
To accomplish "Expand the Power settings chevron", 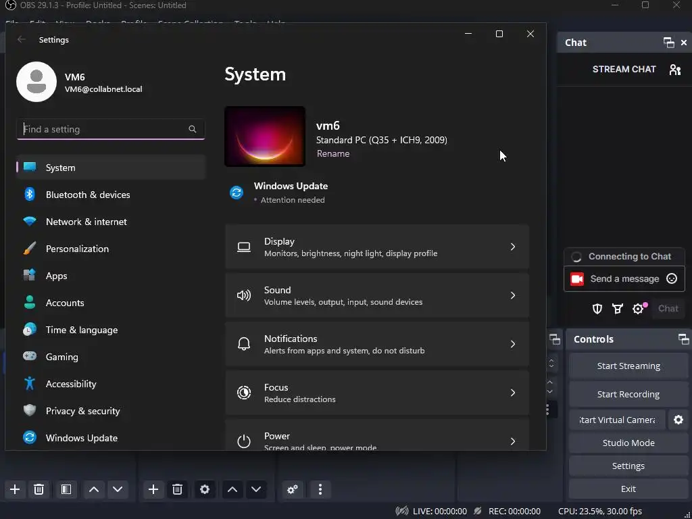I will (513, 441).
